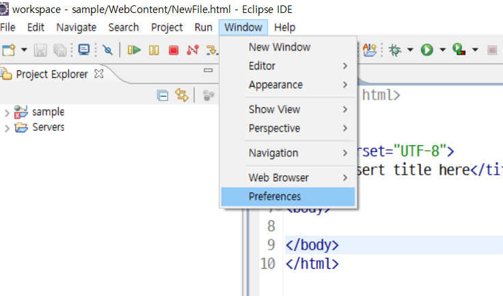Viewport: 503px width, 296px height.
Task: Open the Navigate menu
Action: click(77, 27)
